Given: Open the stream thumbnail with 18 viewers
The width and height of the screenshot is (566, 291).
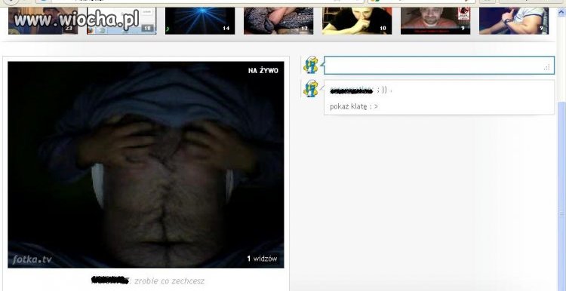Looking at the screenshot, I should (122, 21).
